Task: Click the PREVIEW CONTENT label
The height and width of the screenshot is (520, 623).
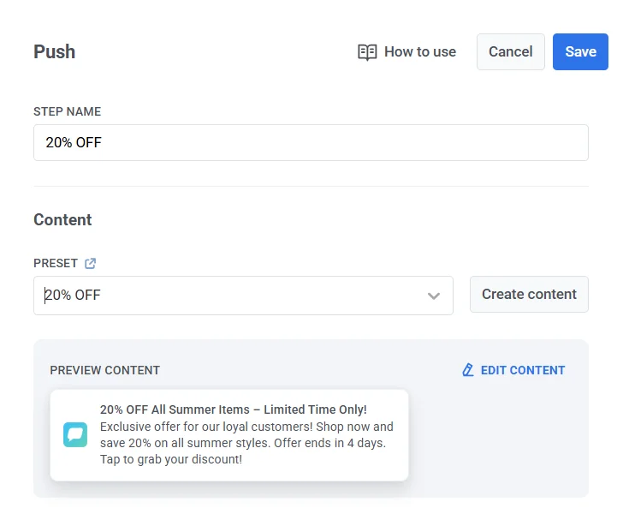Action: click(x=104, y=370)
